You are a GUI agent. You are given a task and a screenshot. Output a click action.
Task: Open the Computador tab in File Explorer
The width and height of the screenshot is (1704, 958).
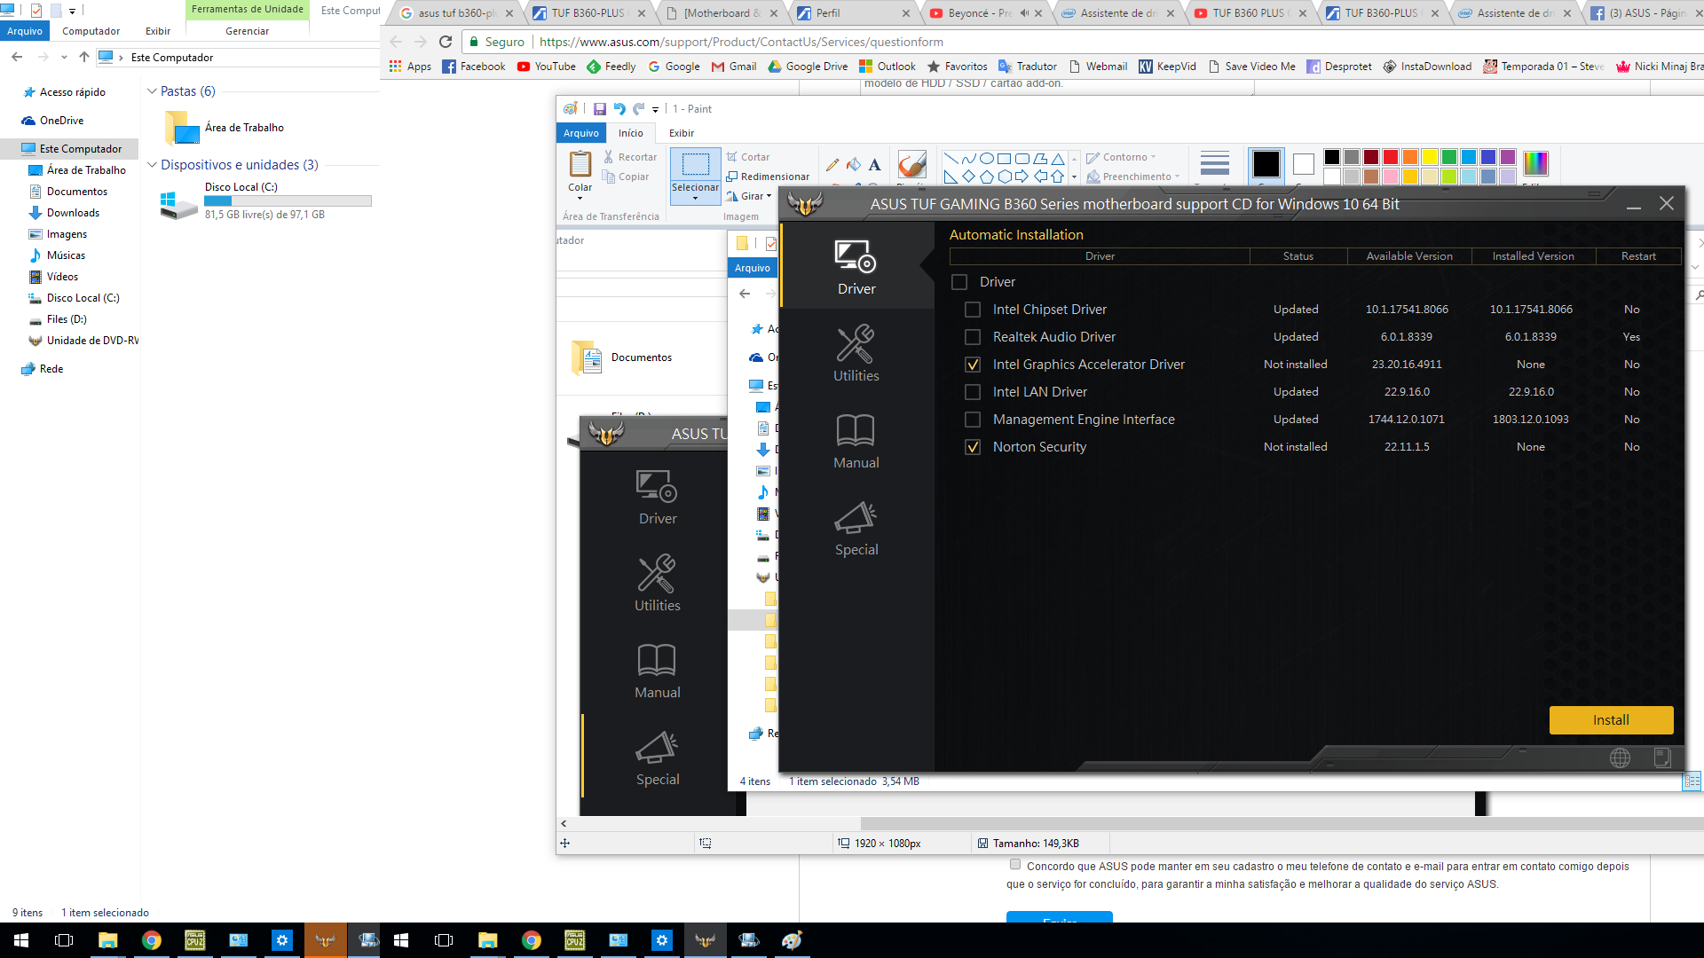coord(91,31)
